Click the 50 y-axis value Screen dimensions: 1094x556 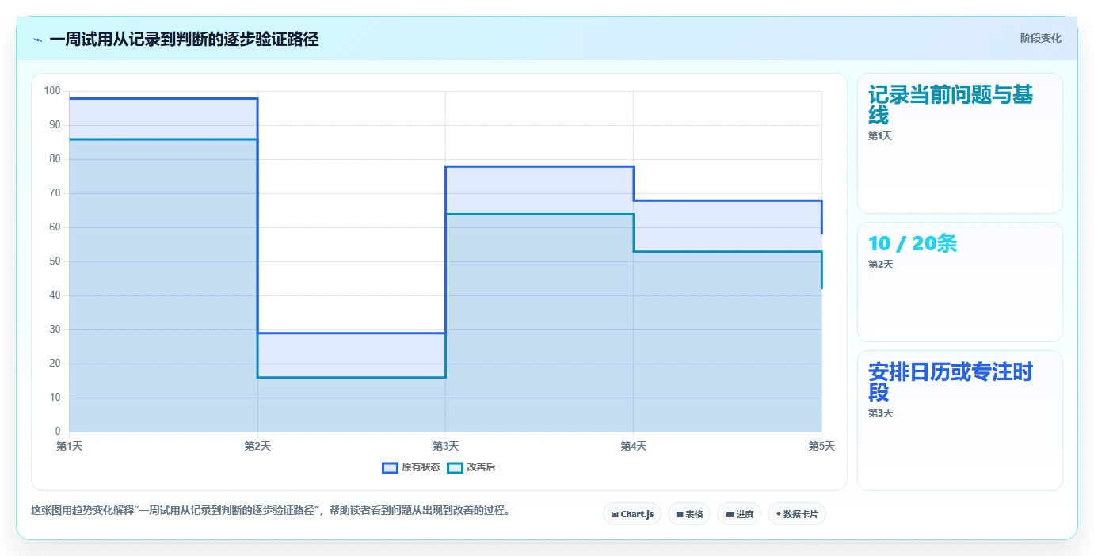pyautogui.click(x=55, y=261)
